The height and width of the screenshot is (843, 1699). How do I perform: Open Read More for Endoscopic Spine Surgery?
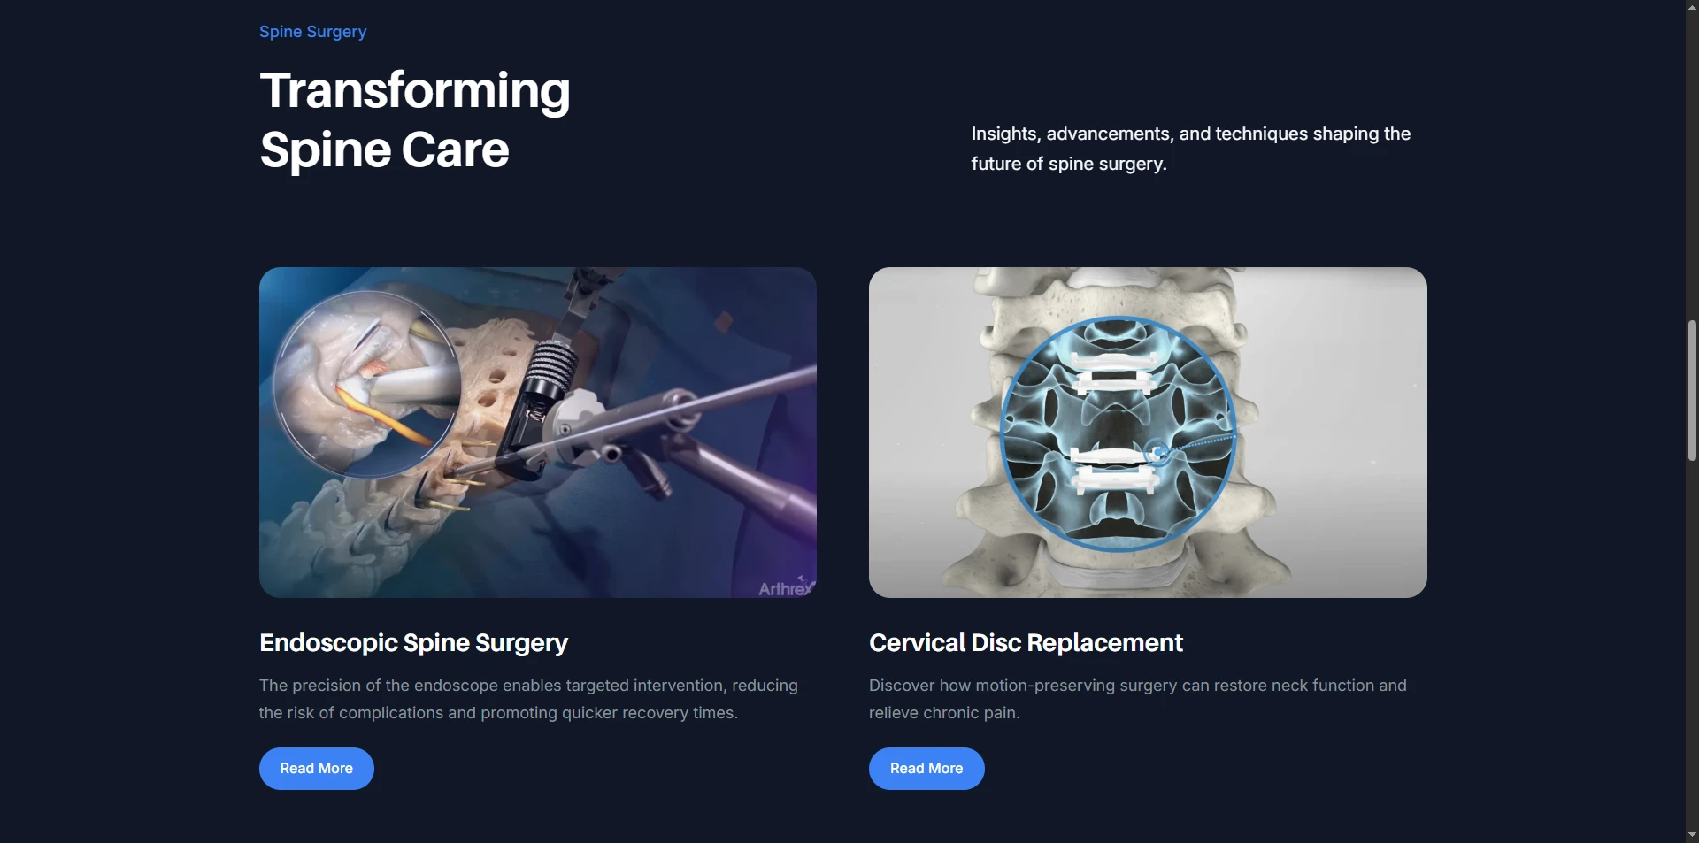click(316, 769)
